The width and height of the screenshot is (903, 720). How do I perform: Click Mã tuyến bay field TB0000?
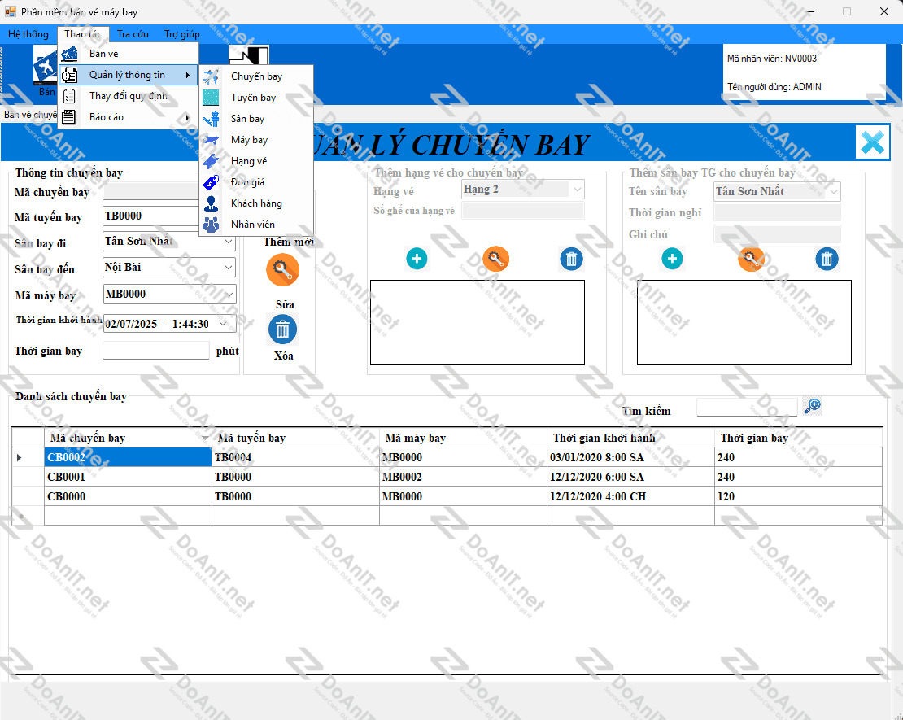pyautogui.click(x=150, y=216)
